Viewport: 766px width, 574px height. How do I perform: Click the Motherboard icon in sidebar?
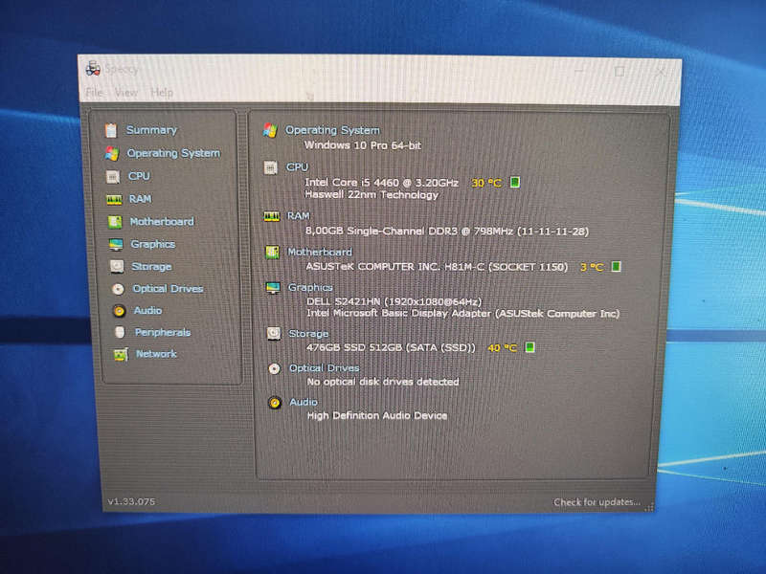pos(115,222)
